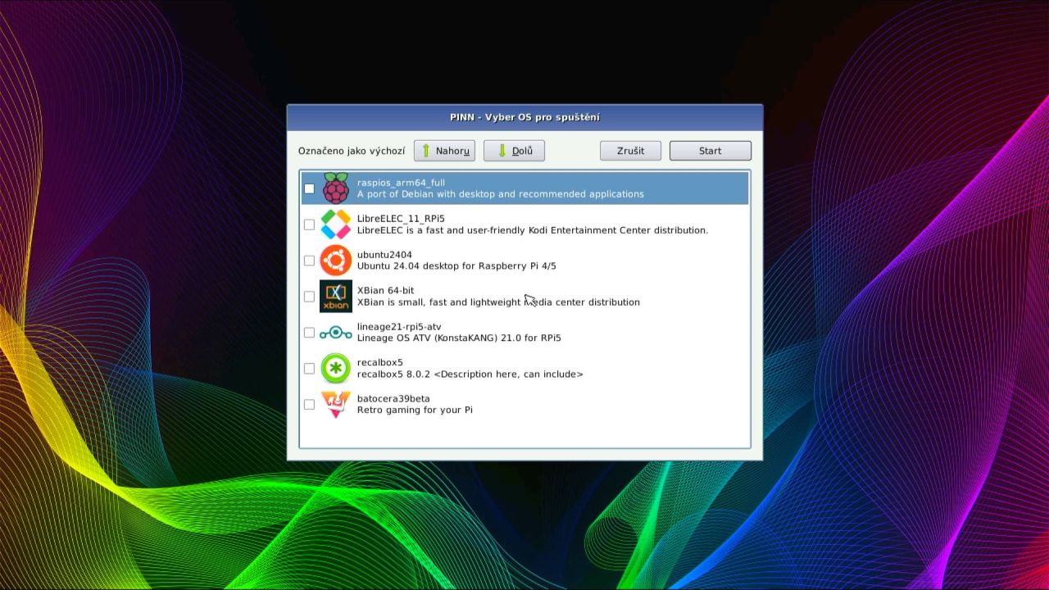
Task: Select the LibreELEC_11_RPi5 name text
Action: (401, 219)
